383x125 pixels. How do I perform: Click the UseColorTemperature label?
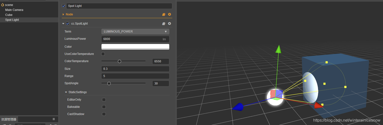point(79,54)
